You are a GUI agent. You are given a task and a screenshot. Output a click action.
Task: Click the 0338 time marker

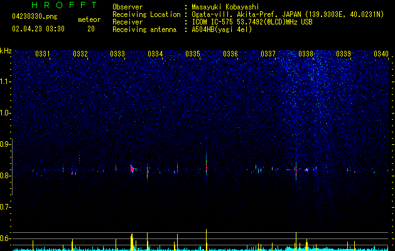[x=306, y=54]
